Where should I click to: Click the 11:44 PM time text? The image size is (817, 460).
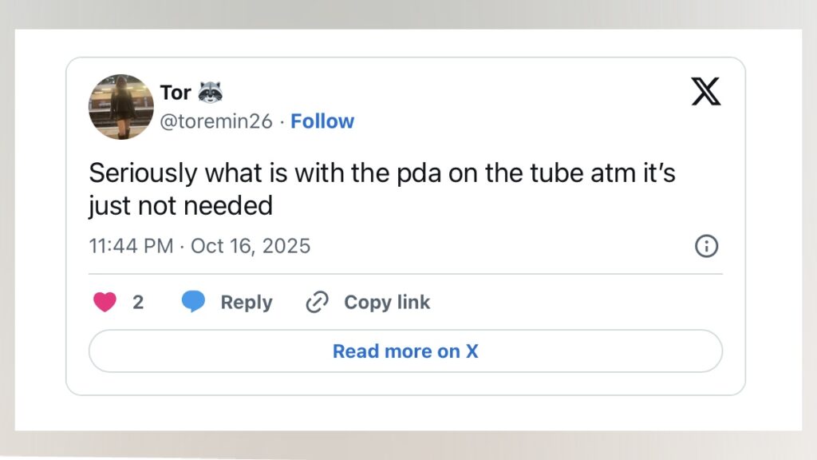(x=131, y=246)
